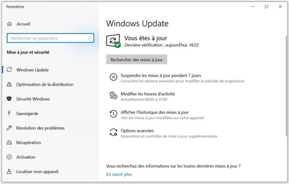The width and height of the screenshot is (289, 184).
Task: Click Suspendre les mises à jour pendant 7 jours
Action: click(x=161, y=76)
